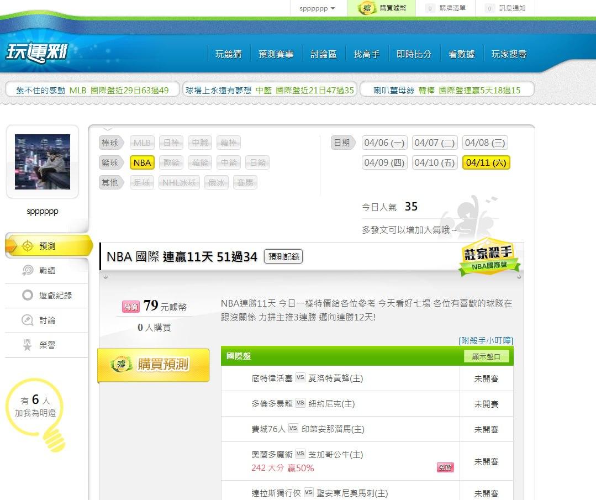596x500 pixels.
Task: Select the MLB league filter
Action: pos(142,143)
